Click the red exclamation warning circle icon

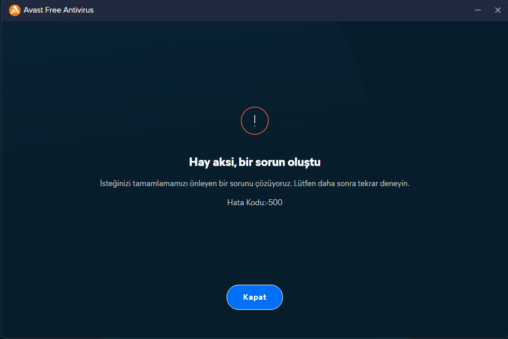click(255, 121)
